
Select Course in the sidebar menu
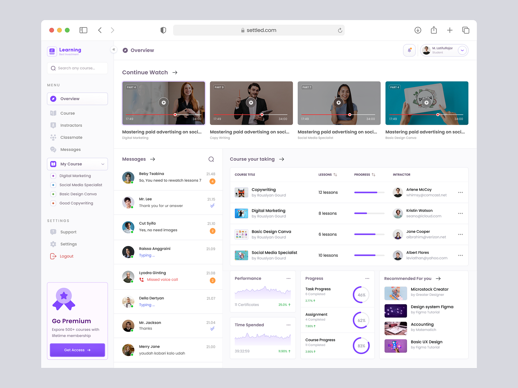(68, 113)
